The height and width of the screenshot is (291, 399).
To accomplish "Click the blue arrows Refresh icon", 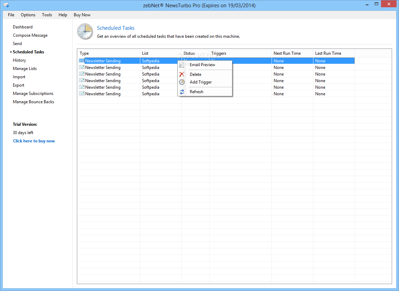I will click(x=182, y=92).
